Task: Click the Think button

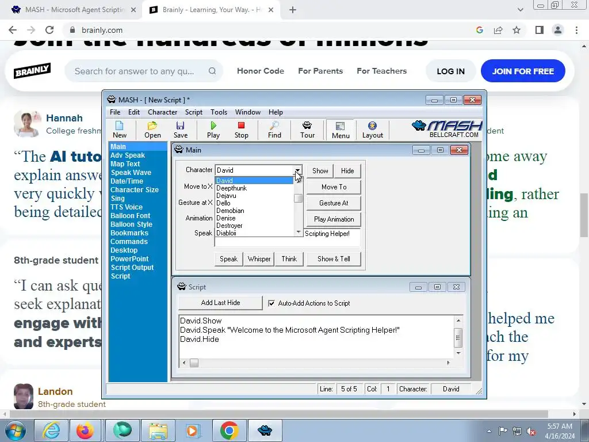Action: point(289,259)
